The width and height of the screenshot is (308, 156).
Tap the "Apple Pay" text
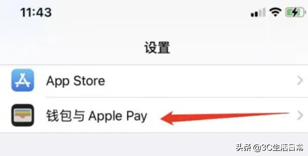tap(118, 116)
